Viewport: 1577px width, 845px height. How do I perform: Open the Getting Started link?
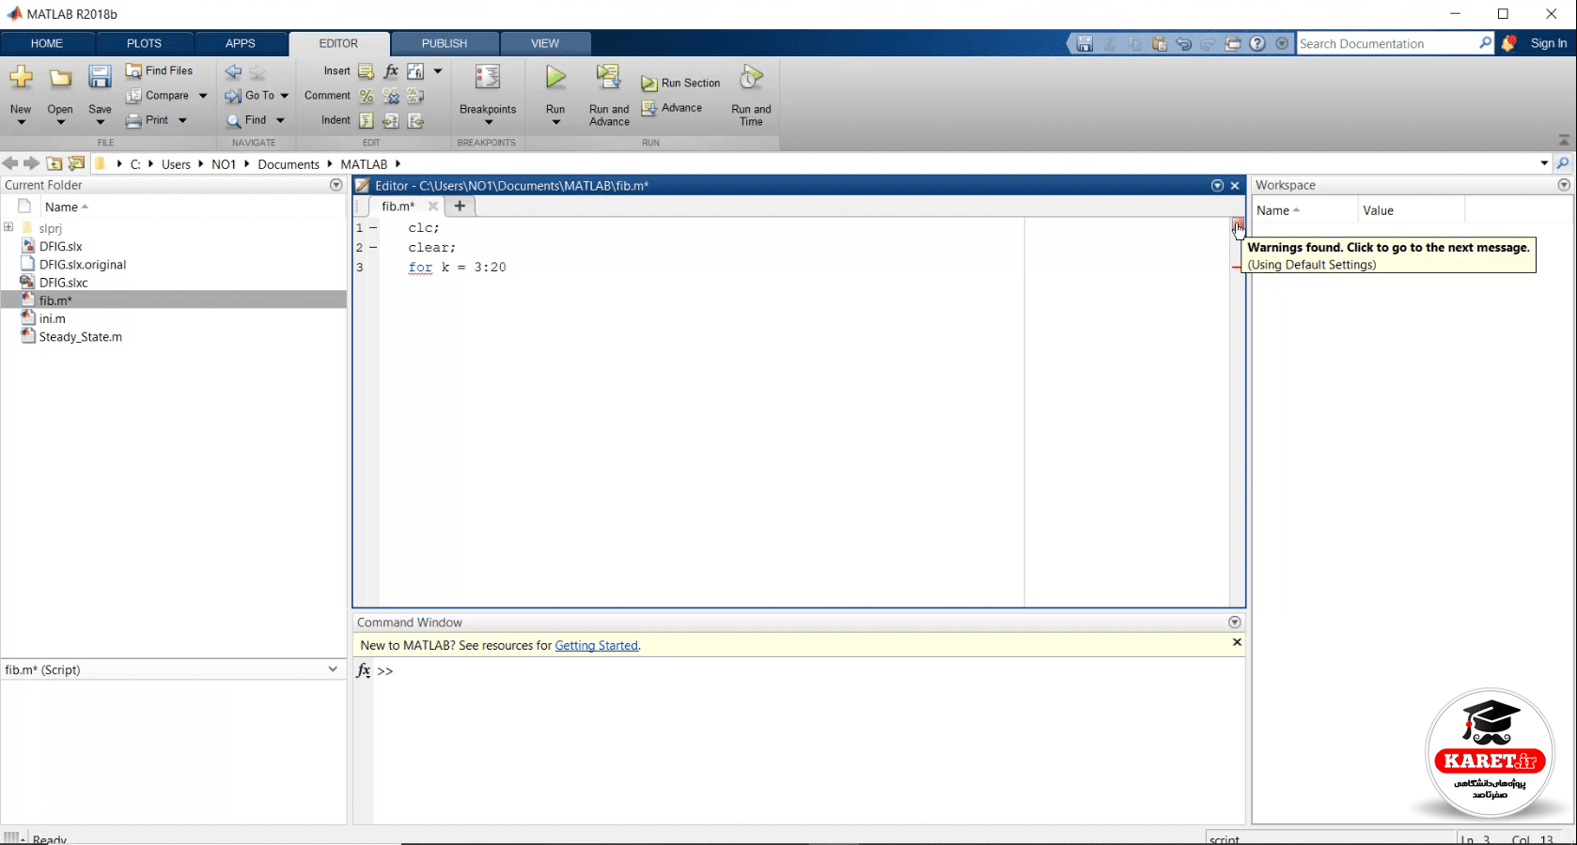(597, 646)
